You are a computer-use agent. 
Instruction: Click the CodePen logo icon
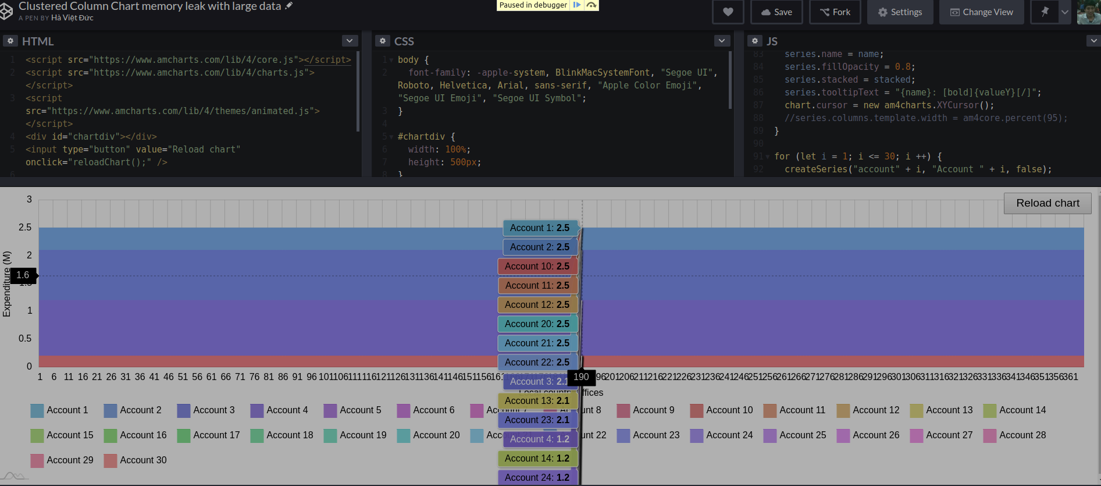[x=6, y=12]
